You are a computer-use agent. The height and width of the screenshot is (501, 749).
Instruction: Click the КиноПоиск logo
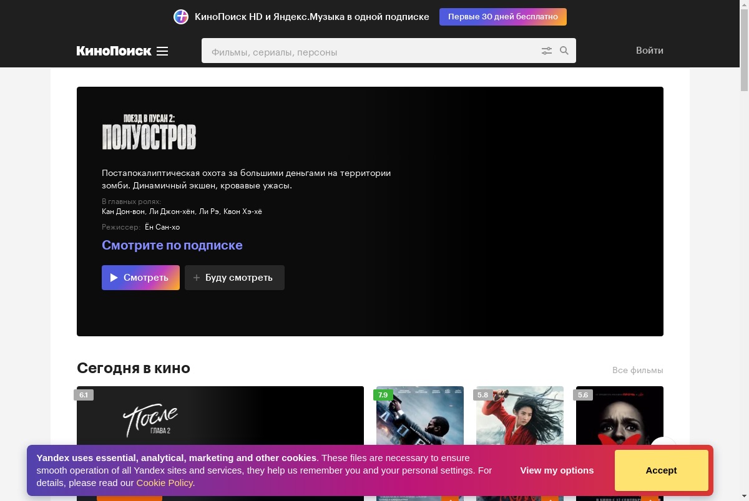click(114, 51)
